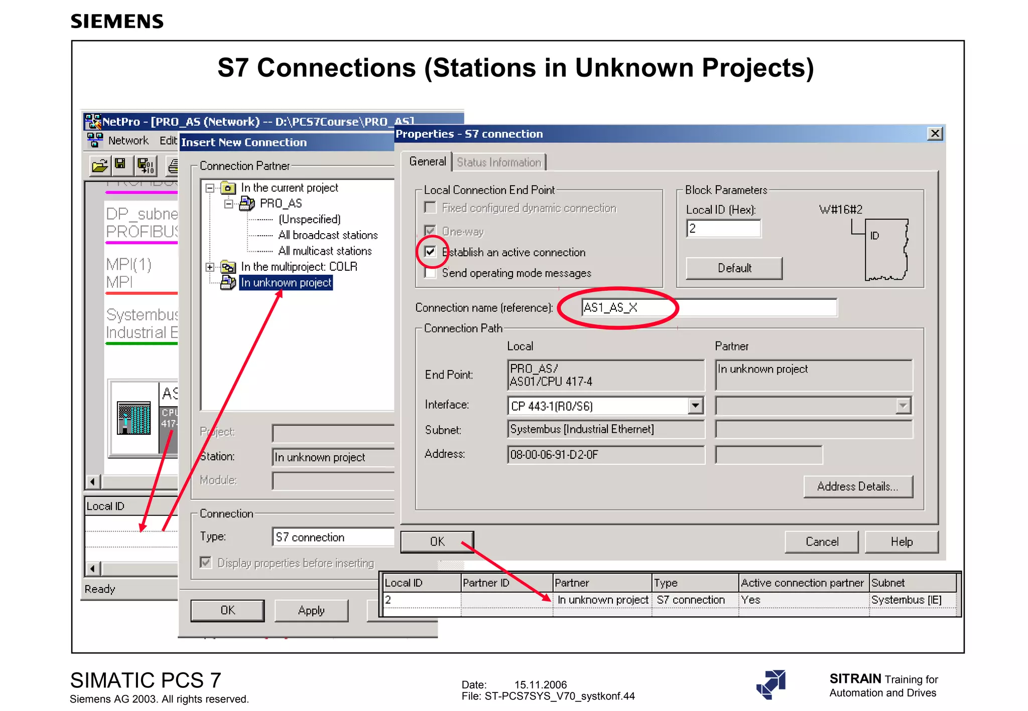Click 'Active connection partner' column header
The height and width of the screenshot is (711, 1028).
point(804,583)
